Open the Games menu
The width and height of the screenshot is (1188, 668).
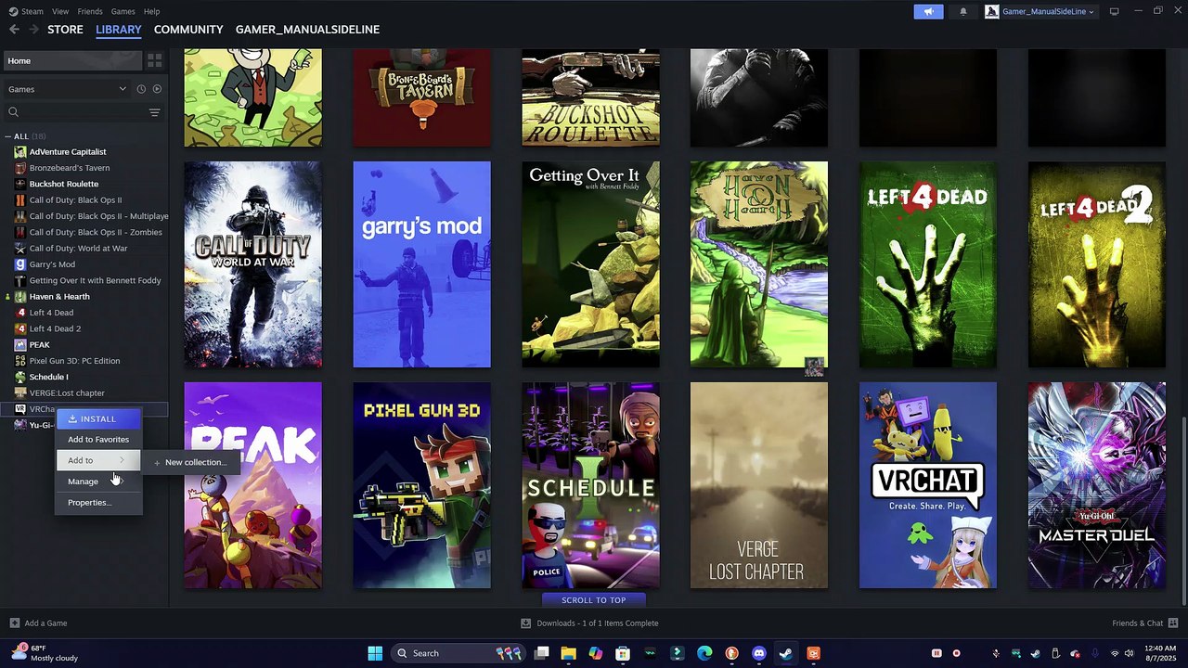[123, 11]
